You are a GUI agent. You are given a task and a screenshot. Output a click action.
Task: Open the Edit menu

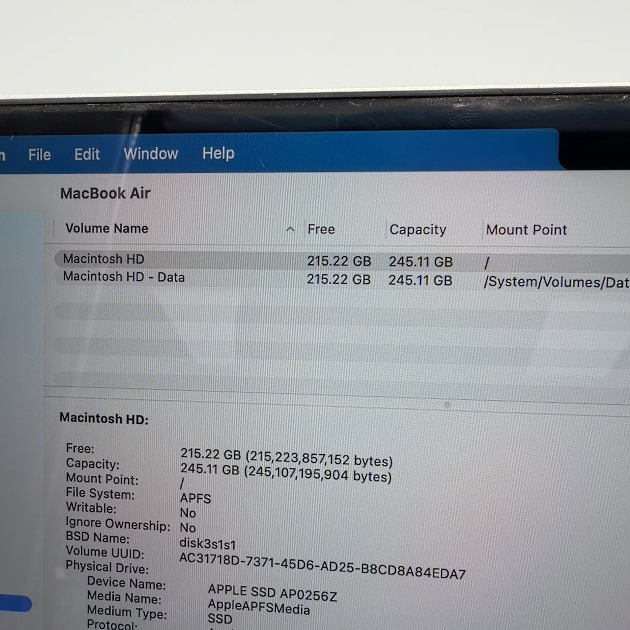(x=87, y=154)
